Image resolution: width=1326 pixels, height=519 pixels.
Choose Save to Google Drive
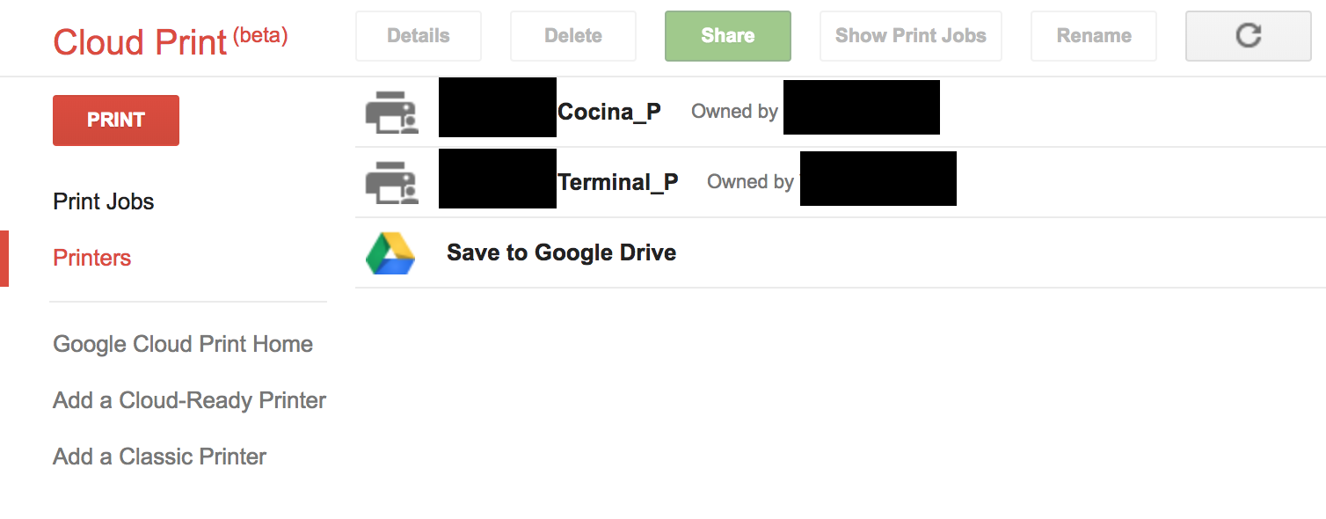click(x=561, y=252)
